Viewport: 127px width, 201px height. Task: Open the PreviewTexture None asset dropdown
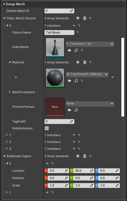pyautogui.click(x=90, y=104)
